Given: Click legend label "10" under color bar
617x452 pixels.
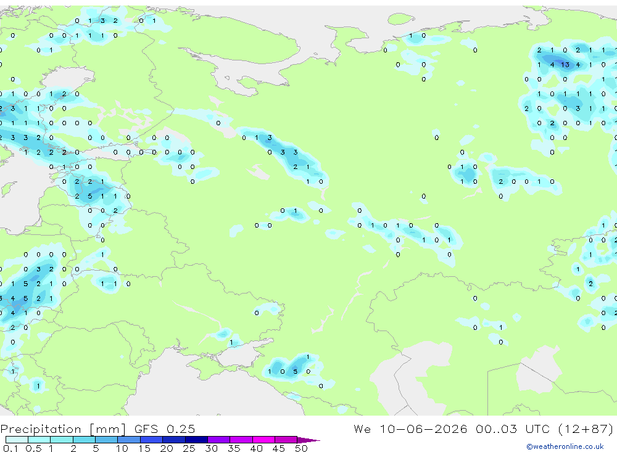Looking at the screenshot, I should coord(122,448).
